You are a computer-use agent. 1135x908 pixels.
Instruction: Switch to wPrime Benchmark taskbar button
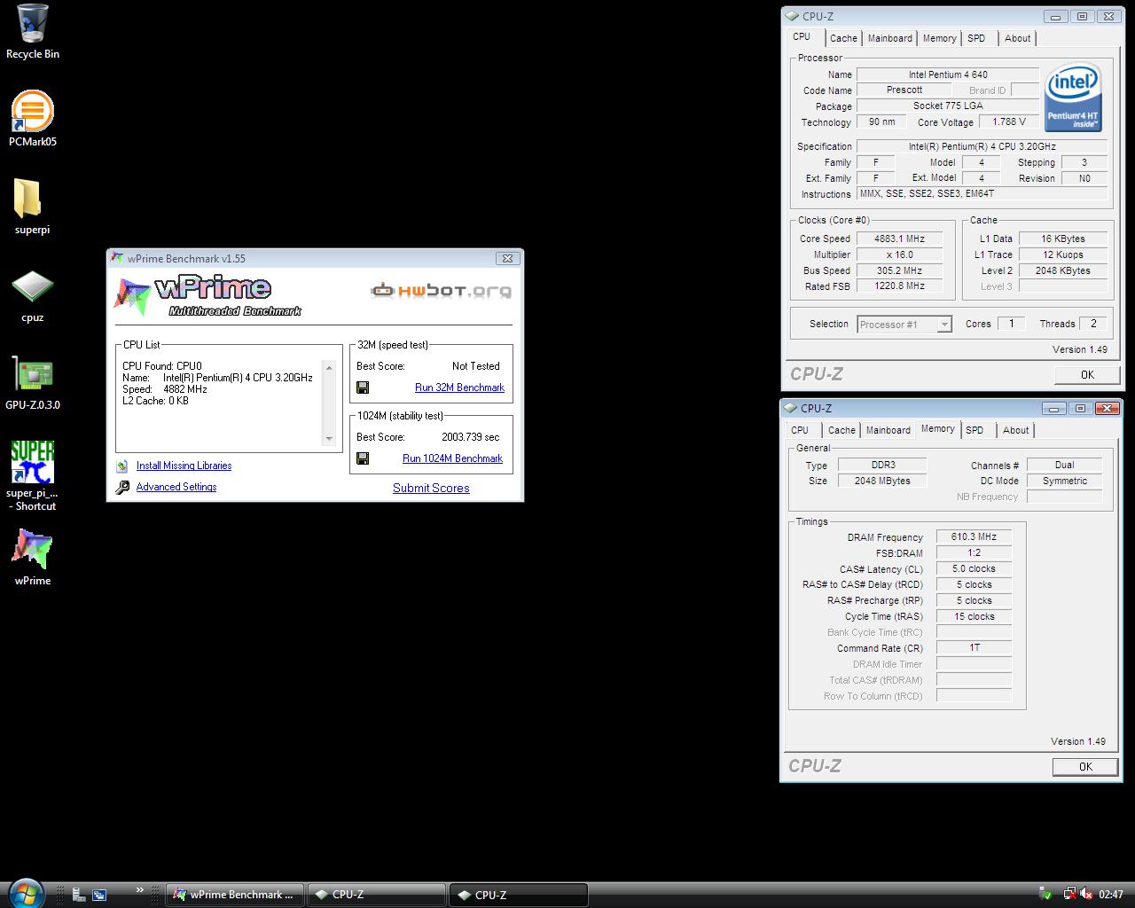tap(235, 895)
